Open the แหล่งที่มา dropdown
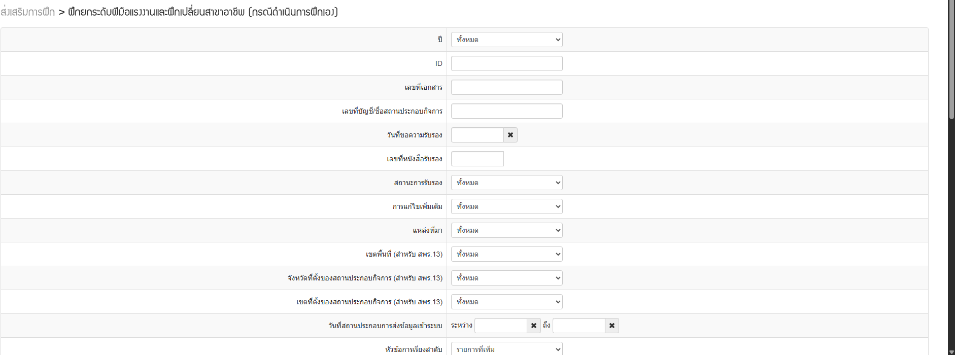This screenshot has width=955, height=355. (x=506, y=230)
